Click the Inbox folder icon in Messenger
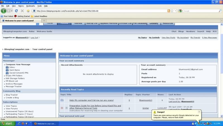The width and height of the screenshot is (223, 126). click(7, 67)
